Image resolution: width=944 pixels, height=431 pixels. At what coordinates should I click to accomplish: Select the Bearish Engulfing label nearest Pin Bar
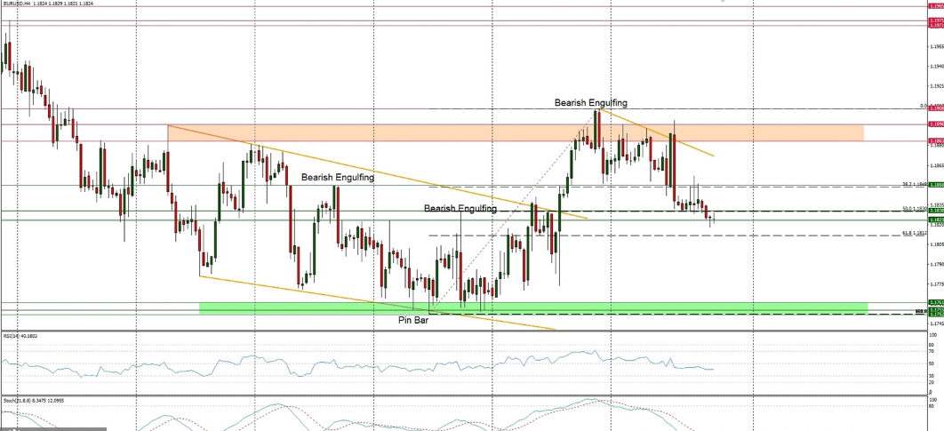tap(460, 208)
